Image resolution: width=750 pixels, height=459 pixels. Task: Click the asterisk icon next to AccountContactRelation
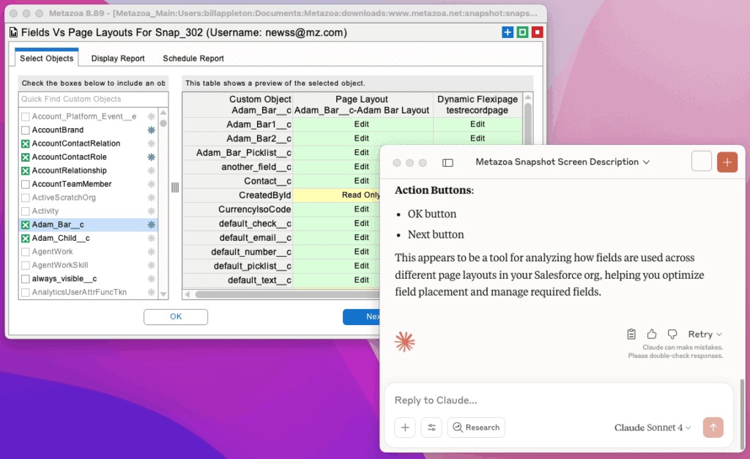(151, 143)
